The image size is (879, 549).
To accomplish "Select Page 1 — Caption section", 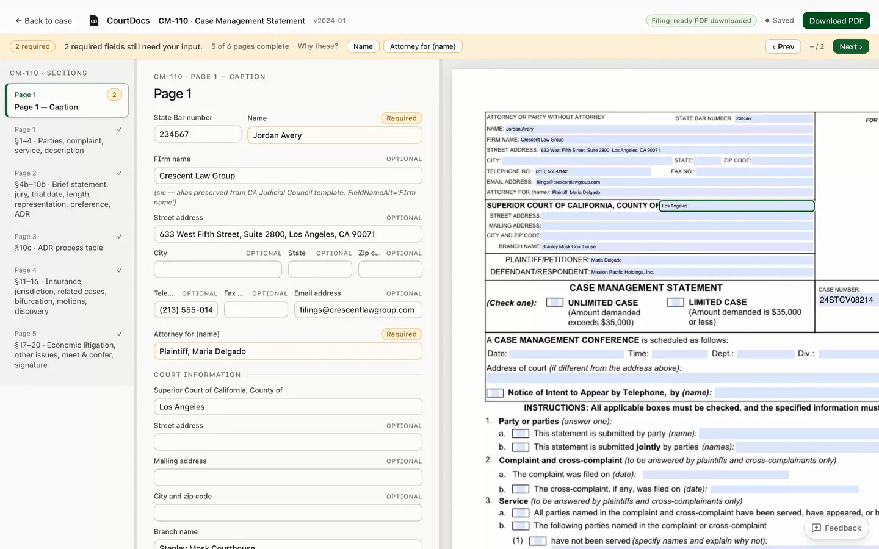I will [67, 101].
